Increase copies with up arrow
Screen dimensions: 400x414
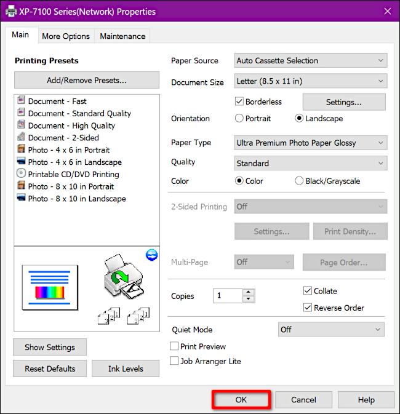pyautogui.click(x=249, y=292)
